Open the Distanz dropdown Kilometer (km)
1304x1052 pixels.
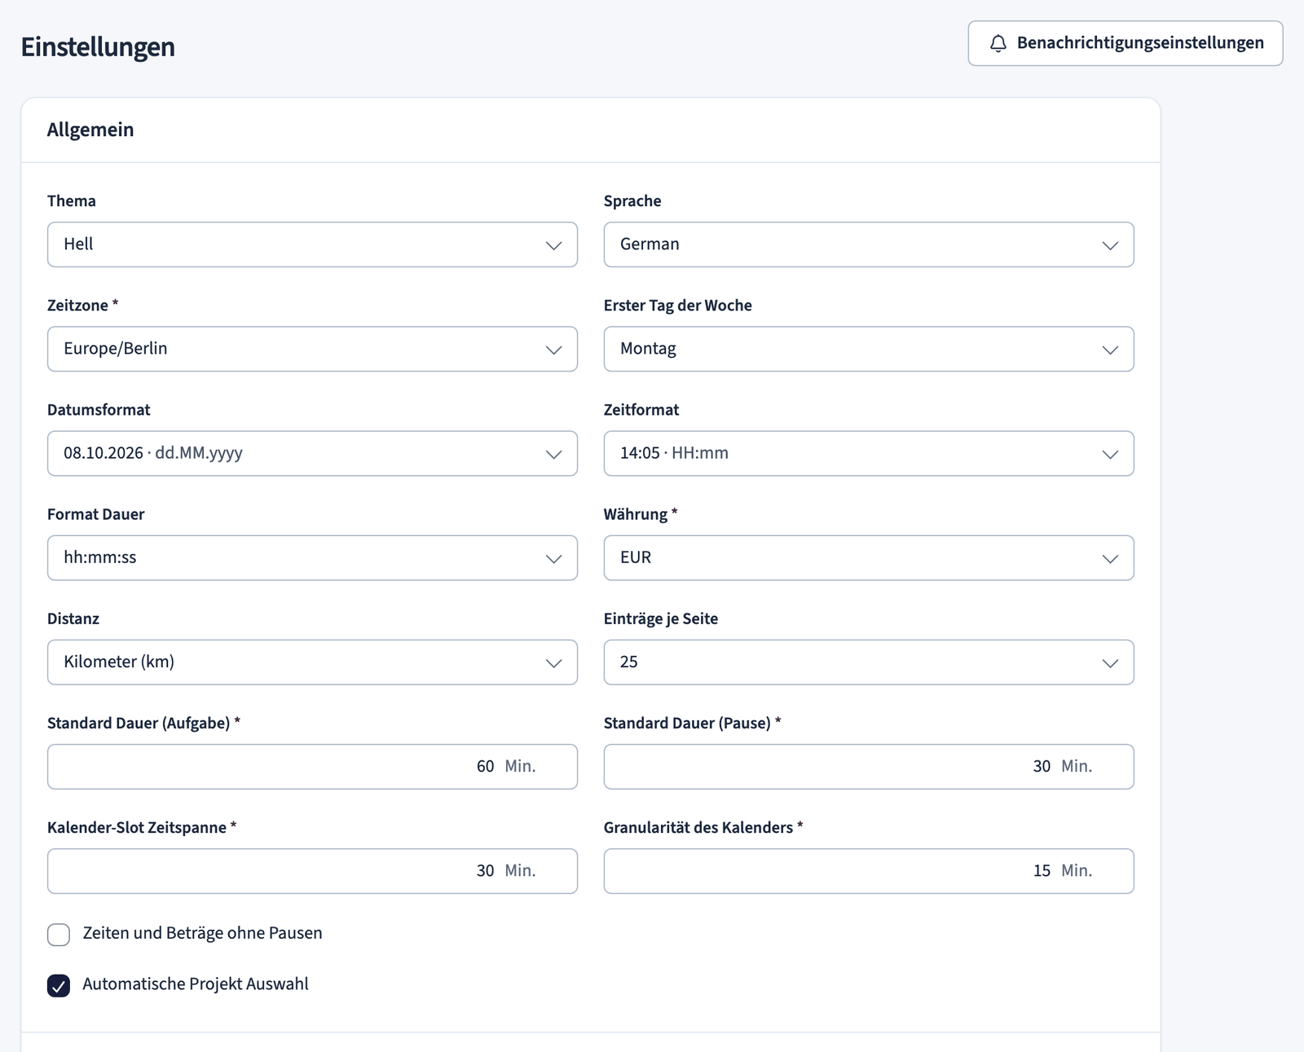click(x=312, y=662)
